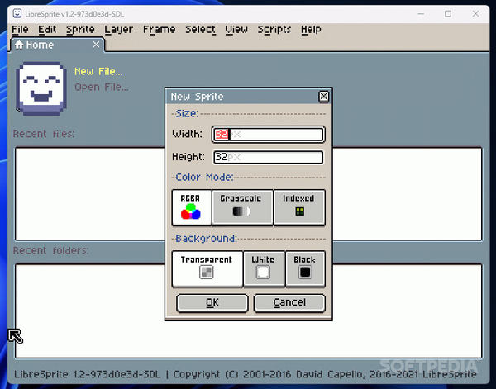Click the copyright text in status bar
Screen dimensions: 496x389
pyautogui.click(x=246, y=374)
